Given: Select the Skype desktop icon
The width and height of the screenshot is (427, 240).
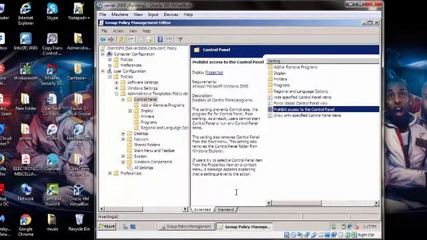Looking at the screenshot, I should coord(52,11).
